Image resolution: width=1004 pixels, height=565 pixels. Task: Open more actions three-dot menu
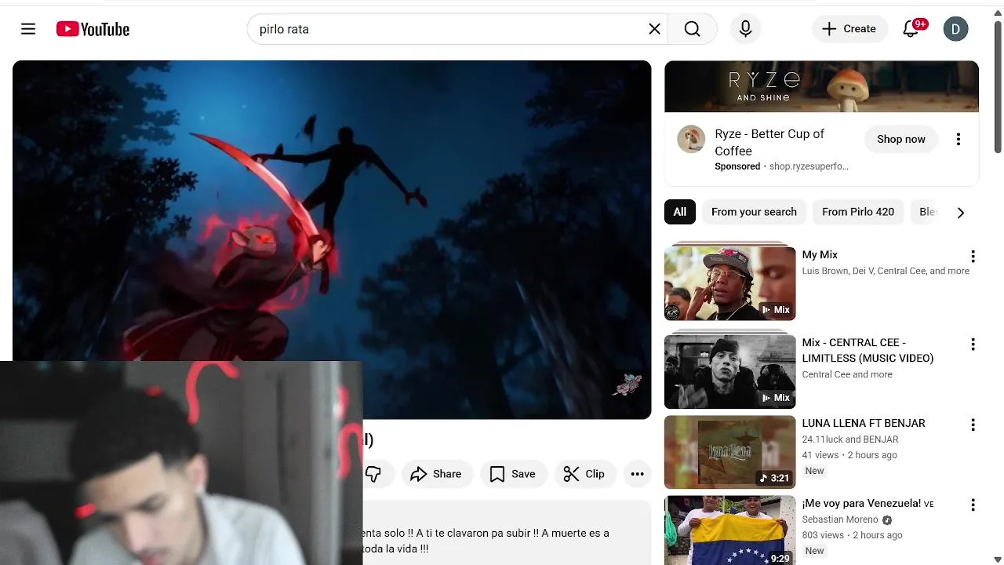pos(637,474)
